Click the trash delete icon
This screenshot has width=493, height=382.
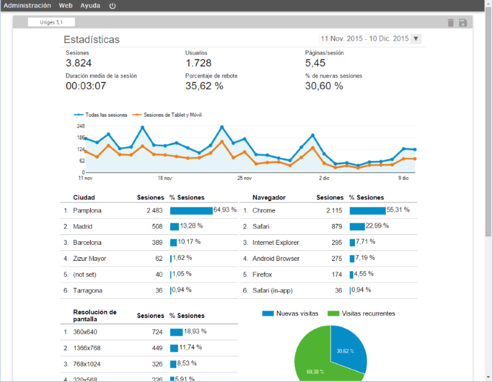[450, 23]
